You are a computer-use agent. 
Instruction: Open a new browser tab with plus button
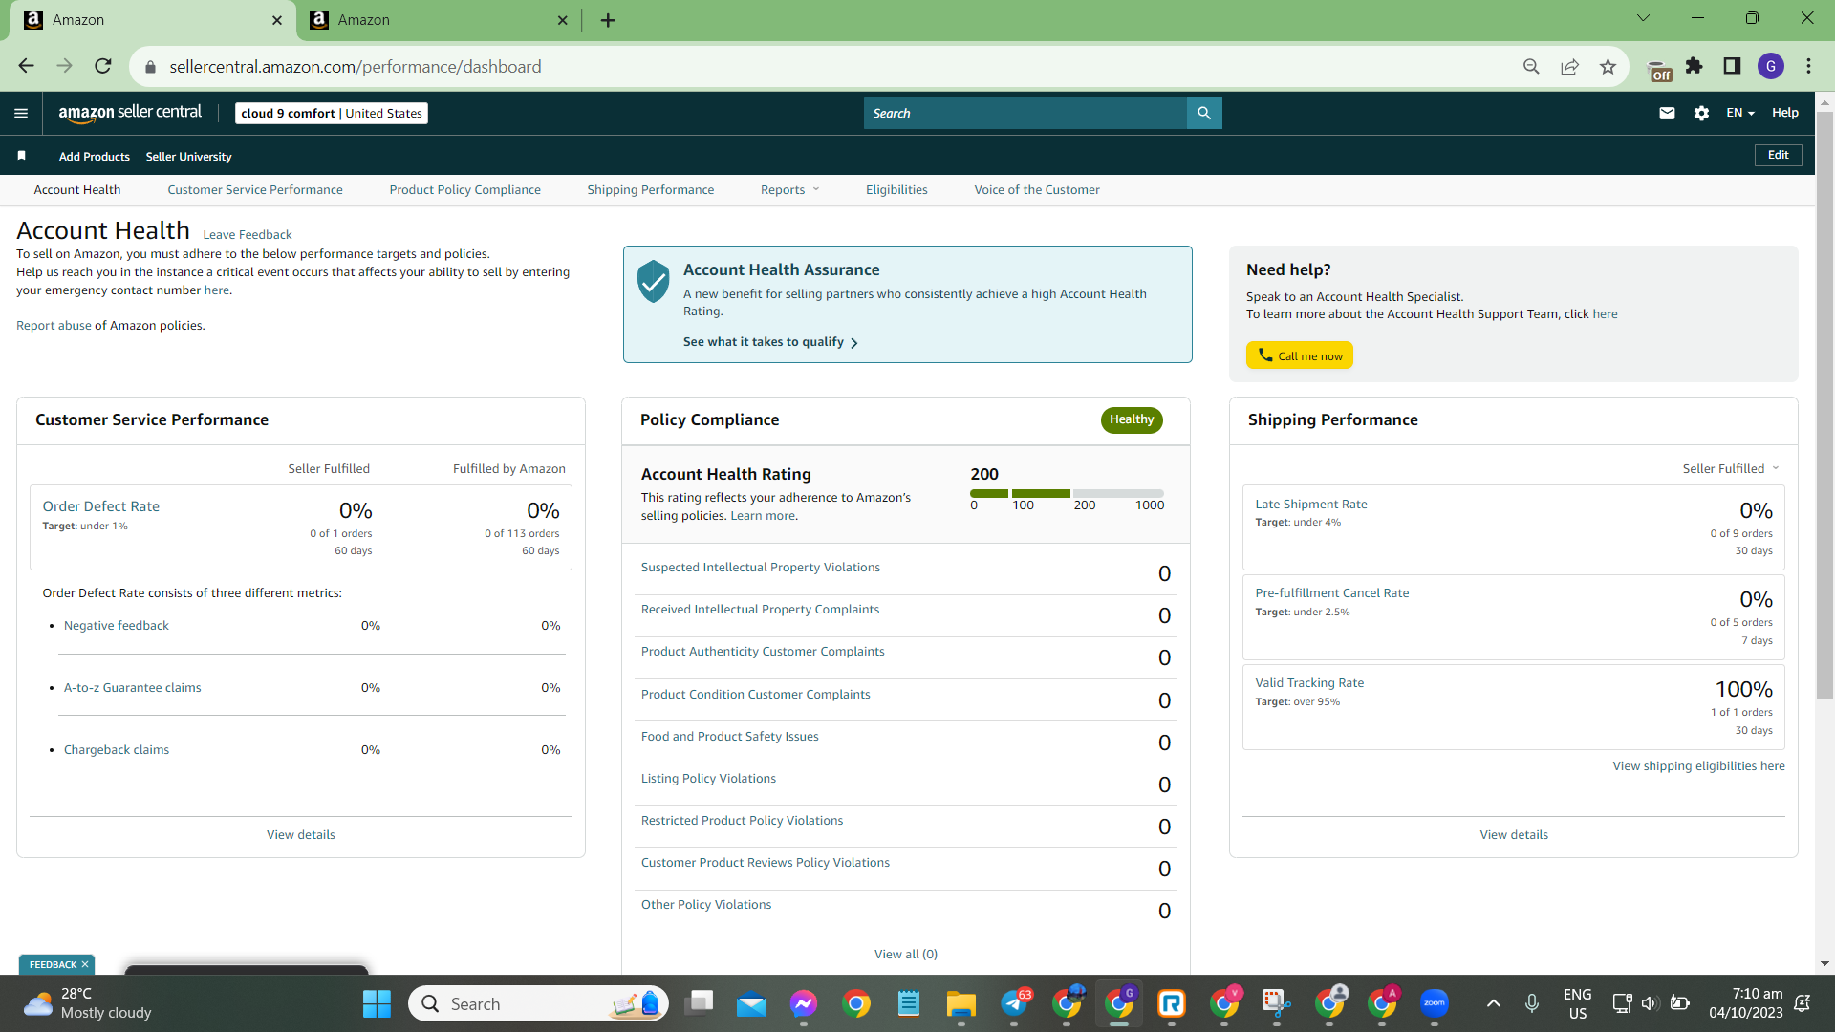pyautogui.click(x=608, y=20)
